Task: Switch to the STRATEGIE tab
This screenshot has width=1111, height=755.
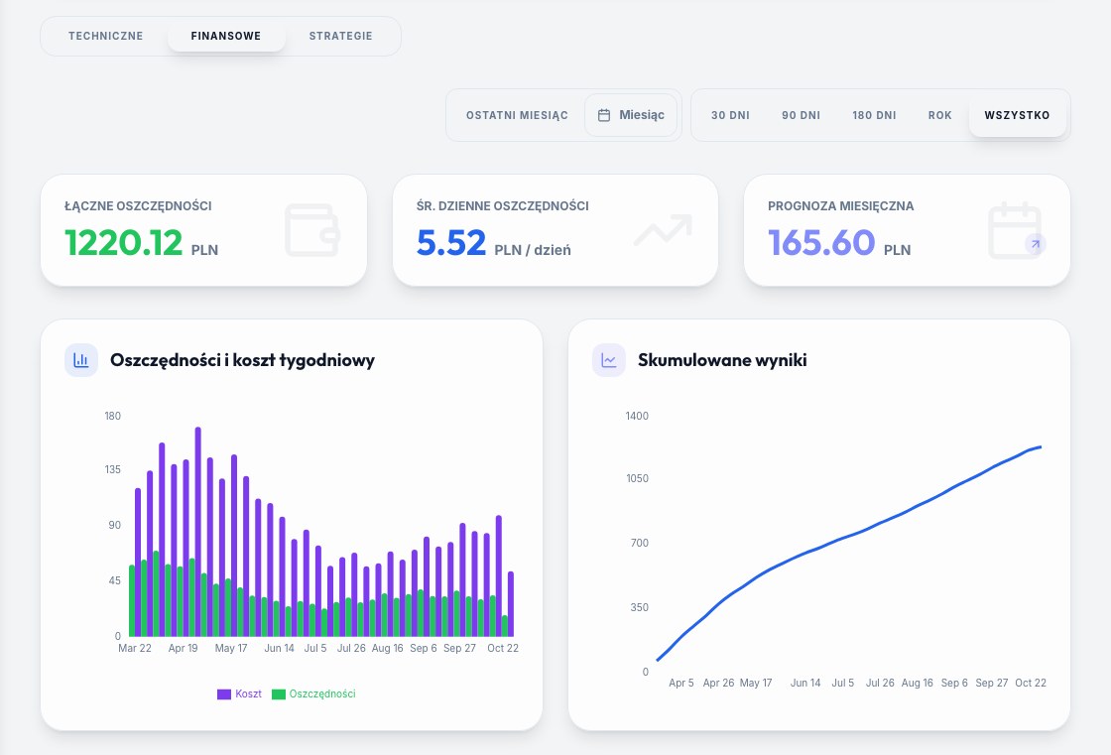Action: pos(341,36)
